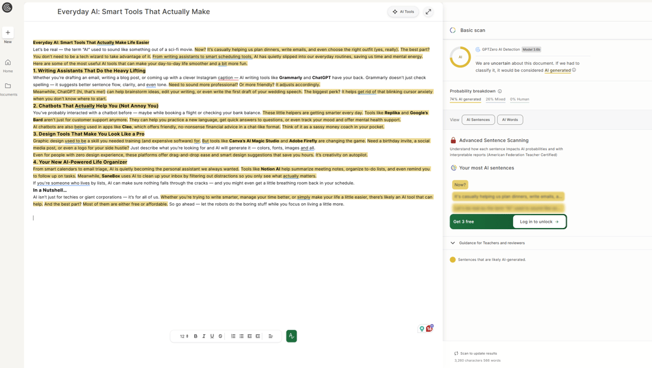Click the yellow likely AI-generated legend dot

click(453, 260)
